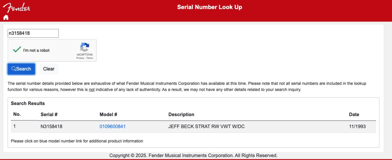Open model number 0109600841 link
The width and height of the screenshot is (392, 160).
(x=112, y=127)
